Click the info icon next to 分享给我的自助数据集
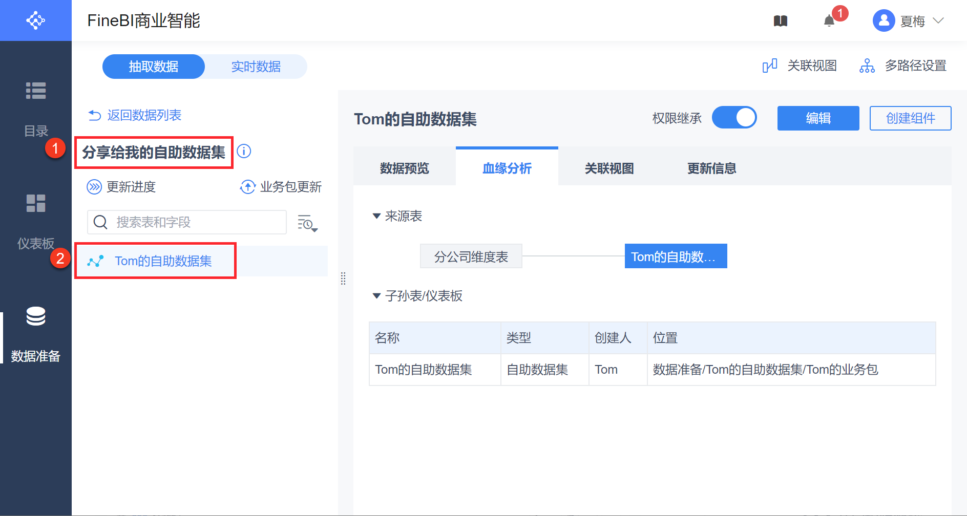This screenshot has width=967, height=516. 244,151
